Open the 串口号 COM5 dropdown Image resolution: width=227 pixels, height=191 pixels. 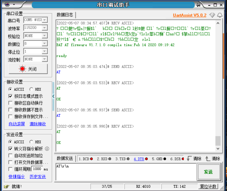coord(45,20)
